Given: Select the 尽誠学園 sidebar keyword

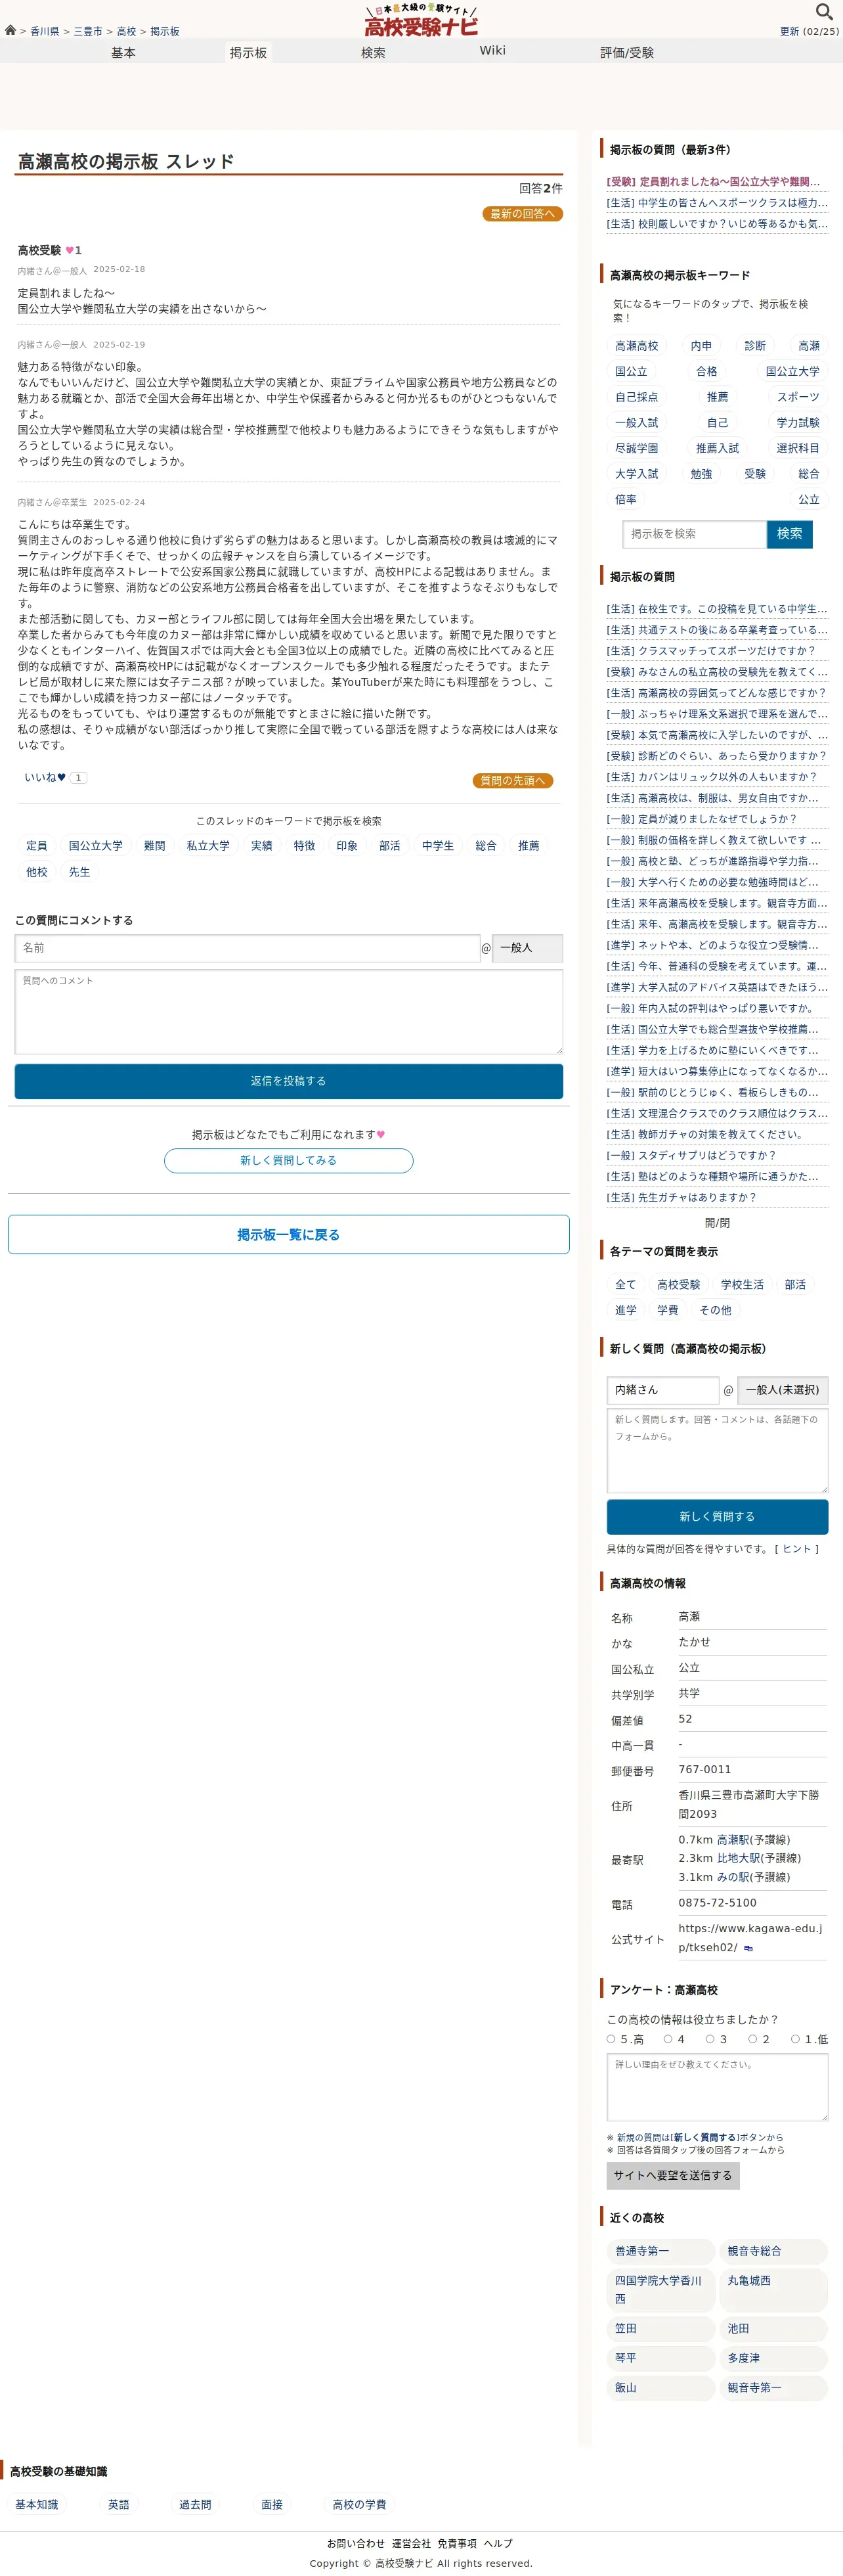Looking at the screenshot, I should (636, 448).
